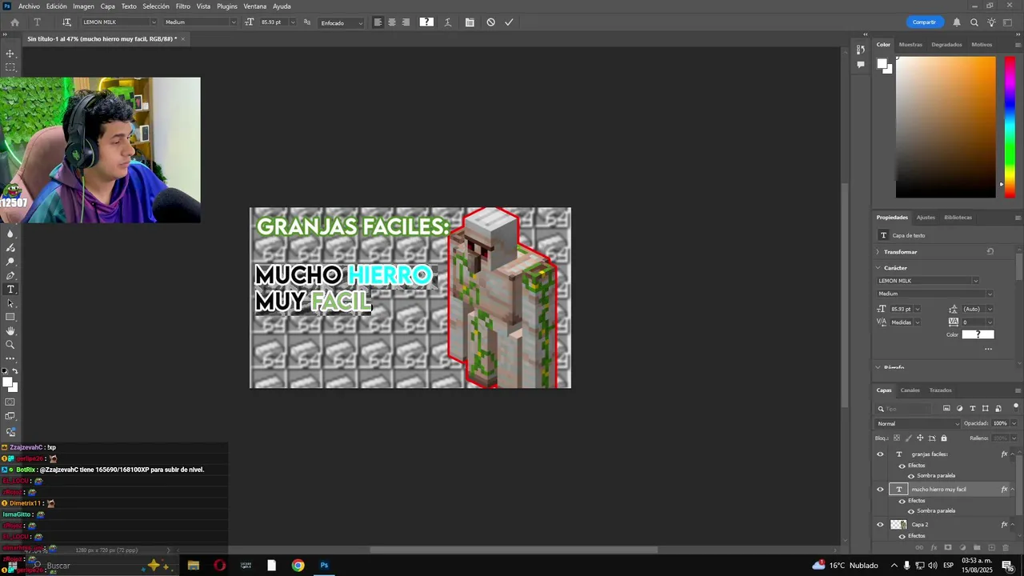
Task: Switch to the Ajustes tab
Action: (926, 218)
